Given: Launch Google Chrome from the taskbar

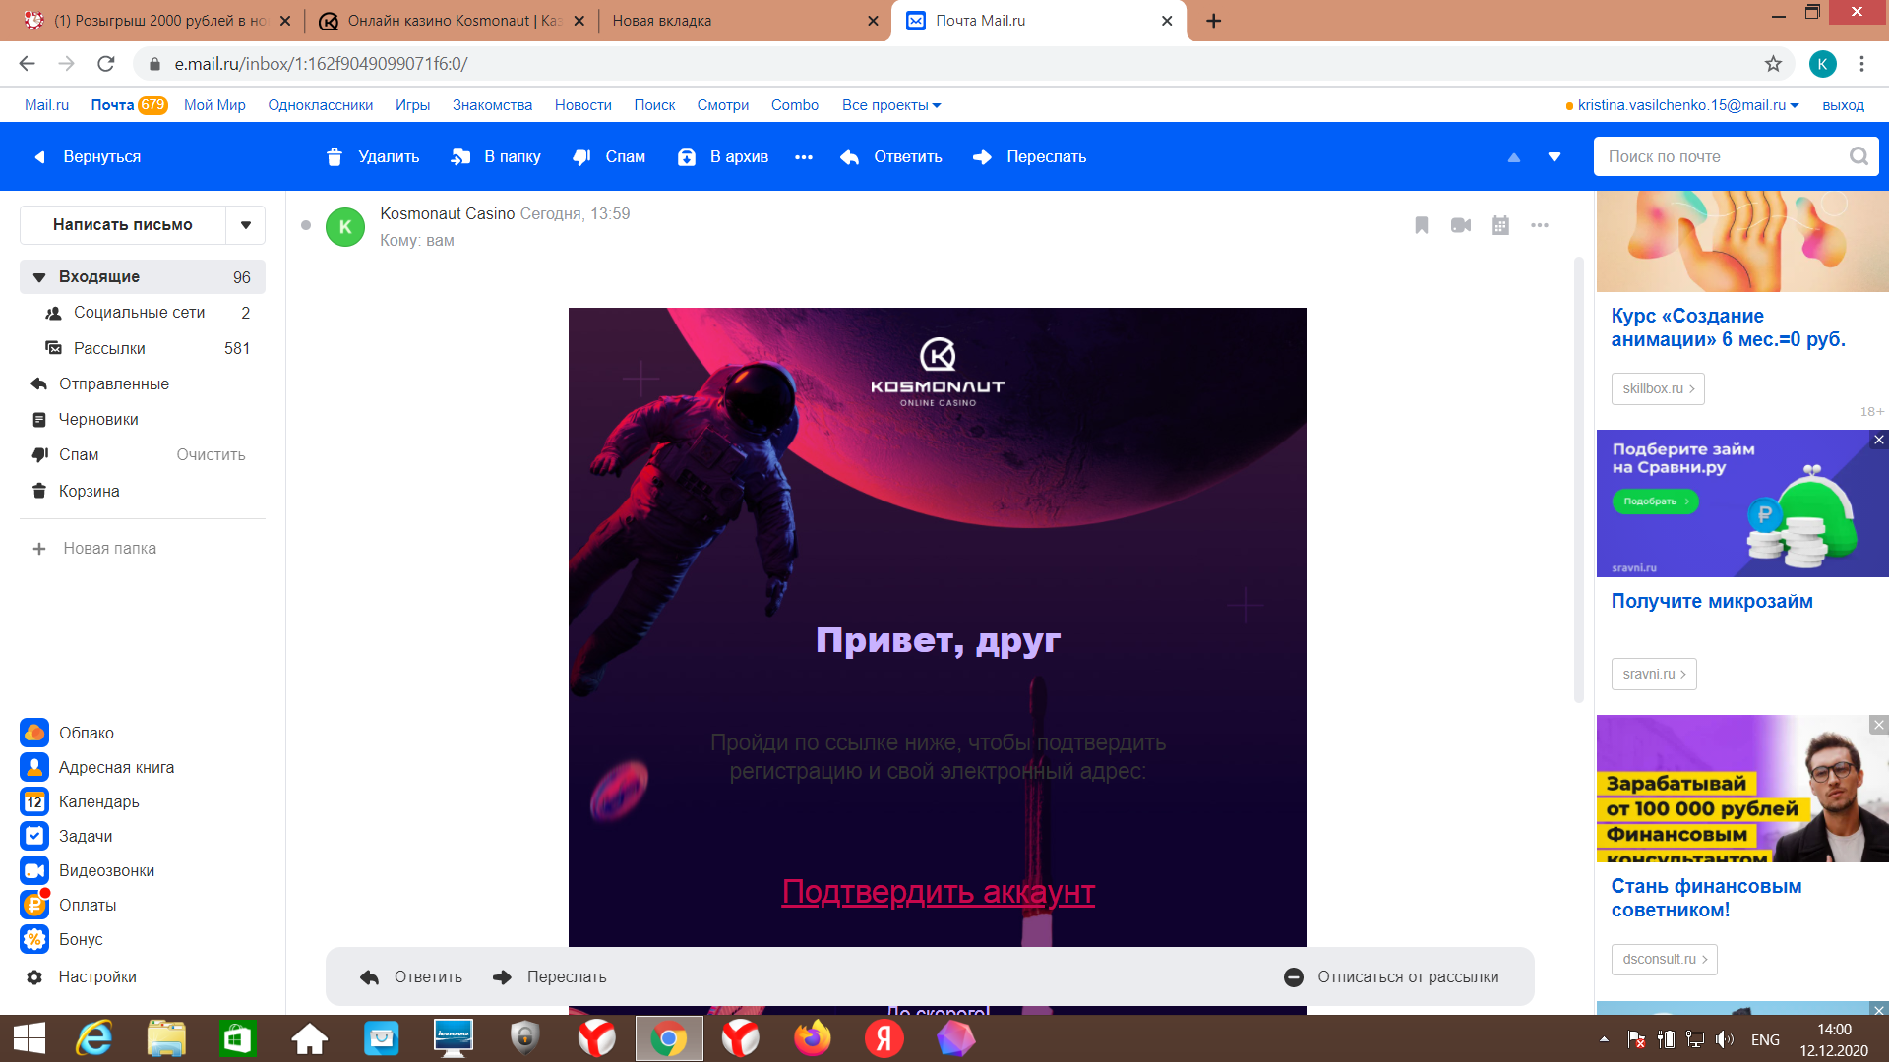Looking at the screenshot, I should pos(669,1038).
